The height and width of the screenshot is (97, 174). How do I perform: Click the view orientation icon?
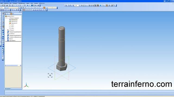tap(86, 5)
